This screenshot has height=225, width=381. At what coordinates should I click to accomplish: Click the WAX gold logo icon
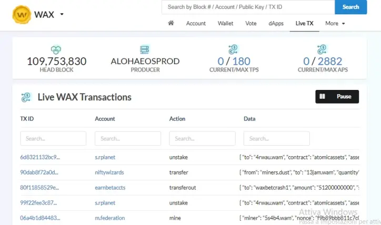[22, 15]
